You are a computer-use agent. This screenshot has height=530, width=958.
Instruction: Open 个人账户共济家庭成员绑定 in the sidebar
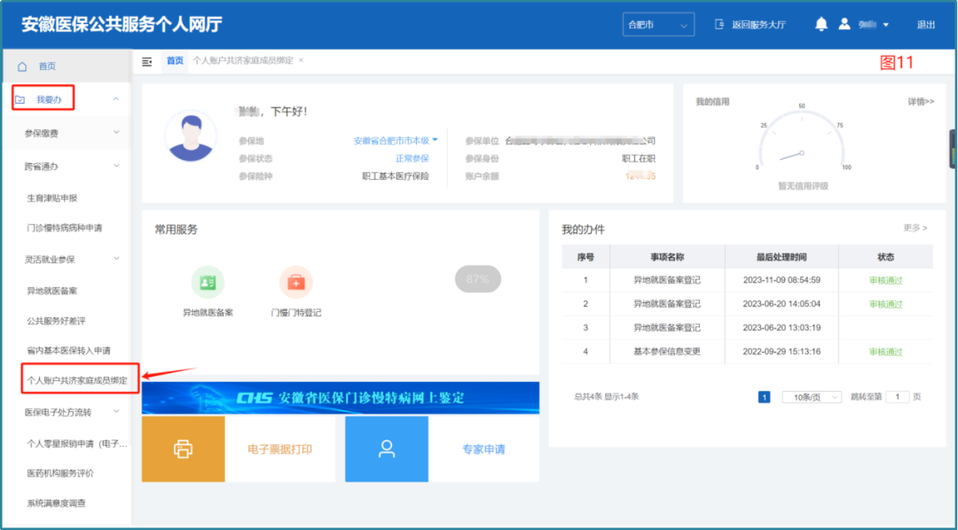[77, 380]
